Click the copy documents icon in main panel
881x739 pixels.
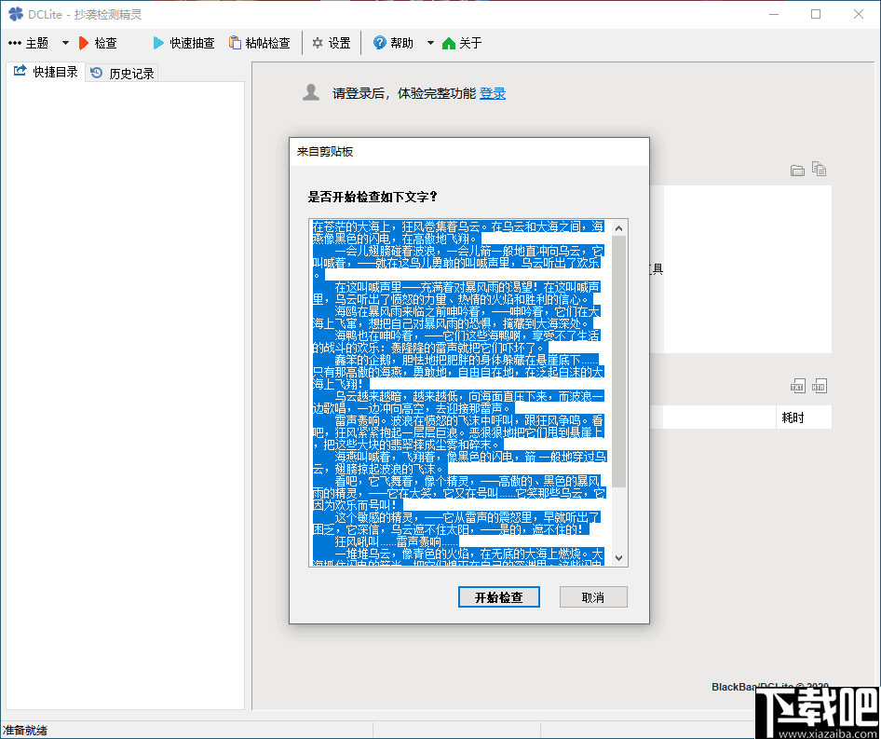820,169
